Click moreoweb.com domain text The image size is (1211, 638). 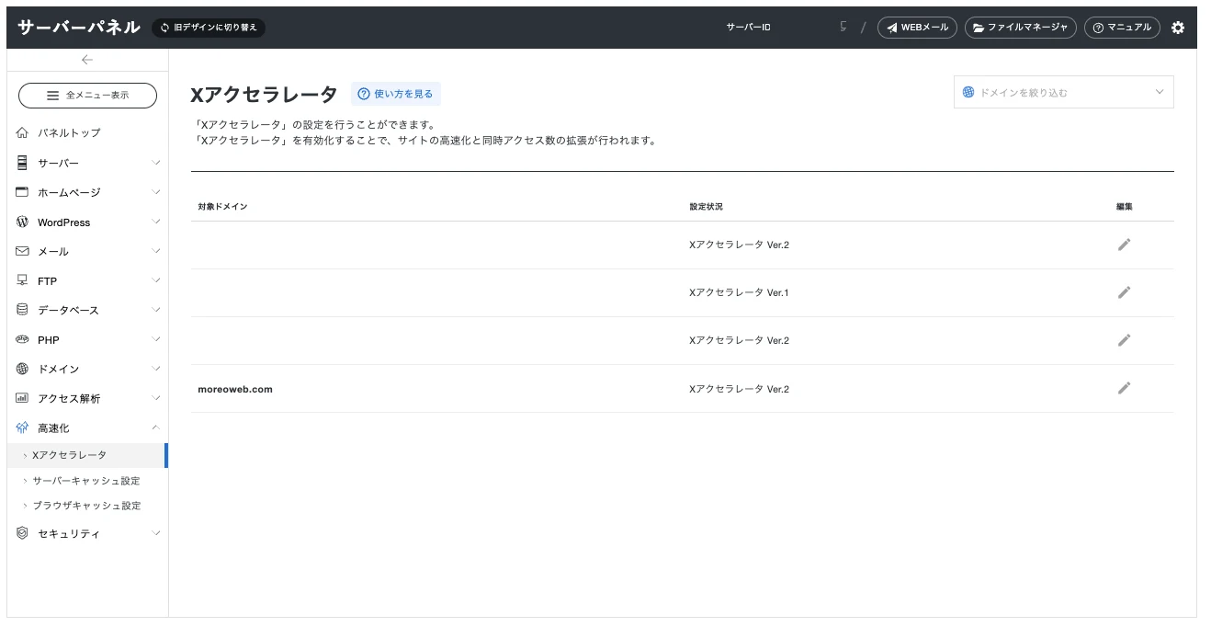(x=235, y=389)
